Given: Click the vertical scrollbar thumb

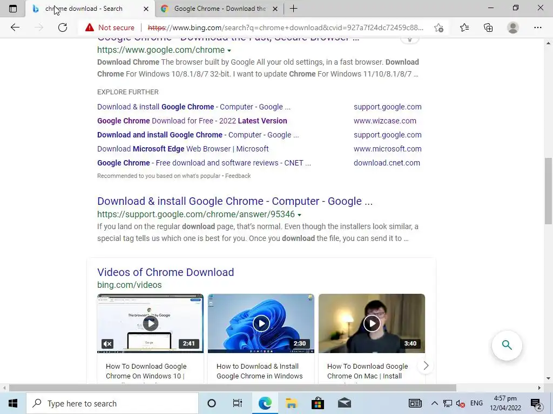Looking at the screenshot, I should 548,190.
